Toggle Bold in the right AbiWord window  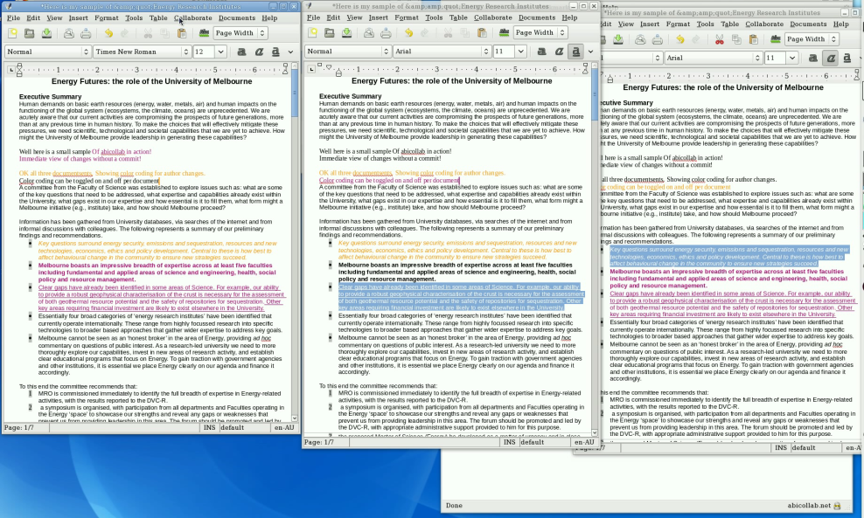812,58
